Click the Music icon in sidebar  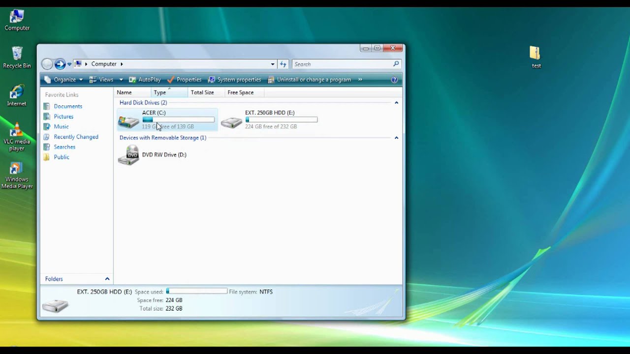[47, 127]
